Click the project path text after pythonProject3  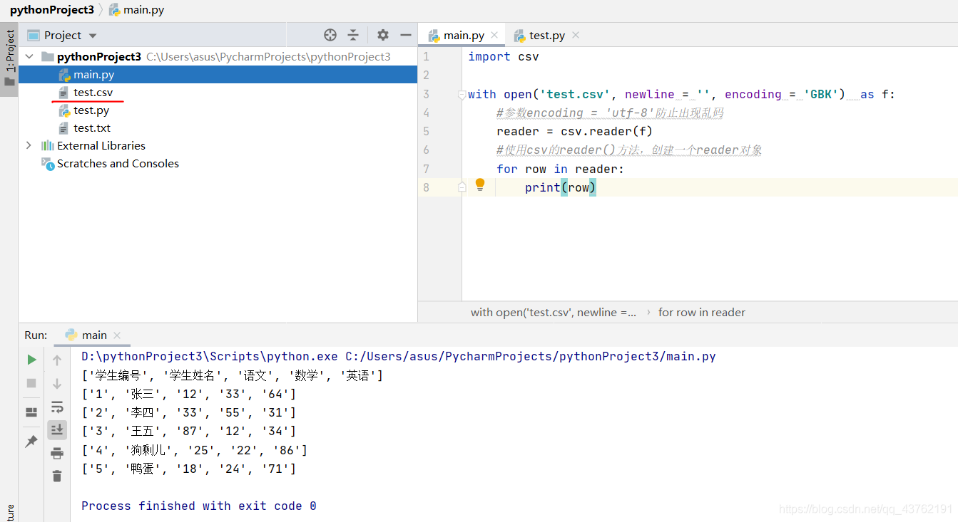click(268, 56)
